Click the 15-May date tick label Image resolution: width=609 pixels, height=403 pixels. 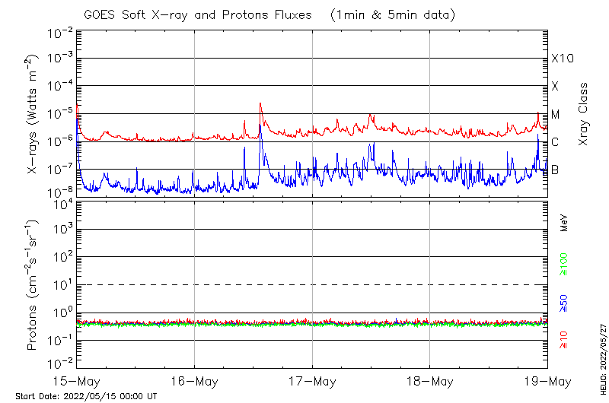[77, 380]
